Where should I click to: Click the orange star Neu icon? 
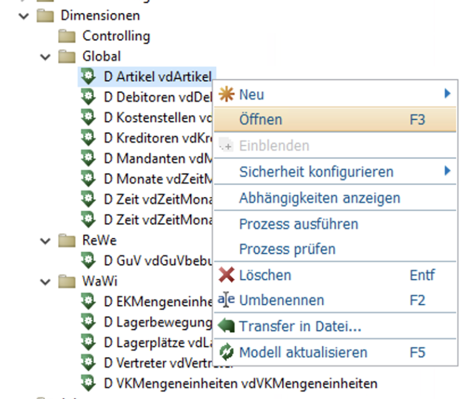tap(227, 94)
